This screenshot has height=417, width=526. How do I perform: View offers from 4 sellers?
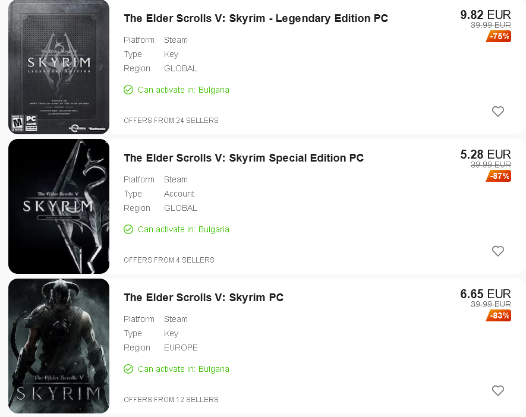coord(169,260)
